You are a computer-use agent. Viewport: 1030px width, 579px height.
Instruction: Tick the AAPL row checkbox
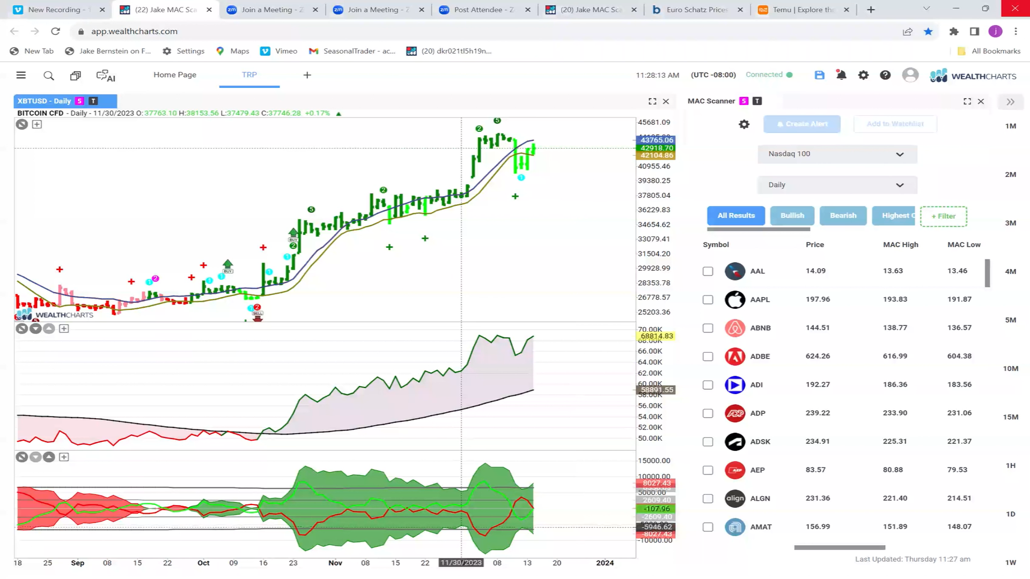point(708,300)
